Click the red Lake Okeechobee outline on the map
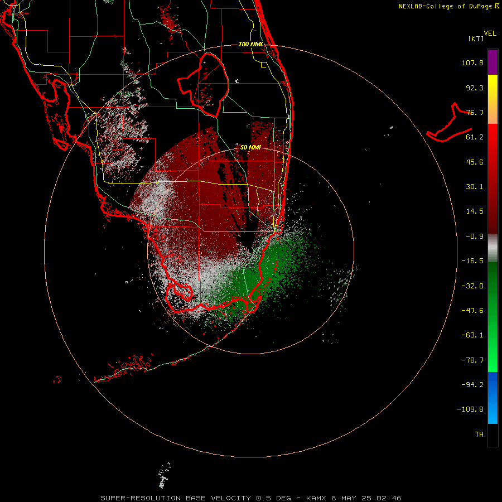 point(204,85)
